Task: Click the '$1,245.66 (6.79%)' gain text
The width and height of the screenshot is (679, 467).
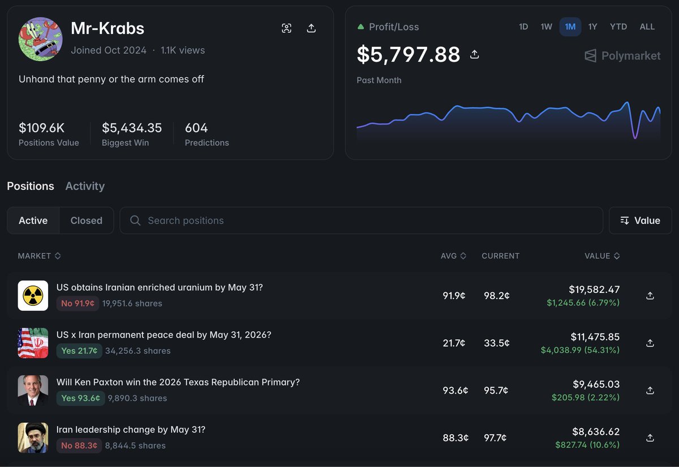Action: [x=583, y=303]
